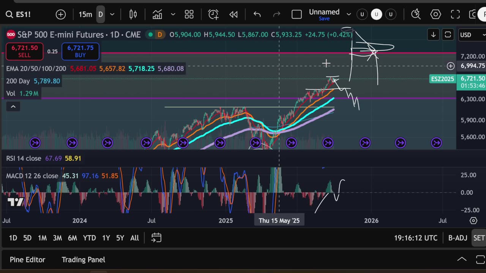
Task: Open chart settings hexagon icon
Action: pos(436,14)
